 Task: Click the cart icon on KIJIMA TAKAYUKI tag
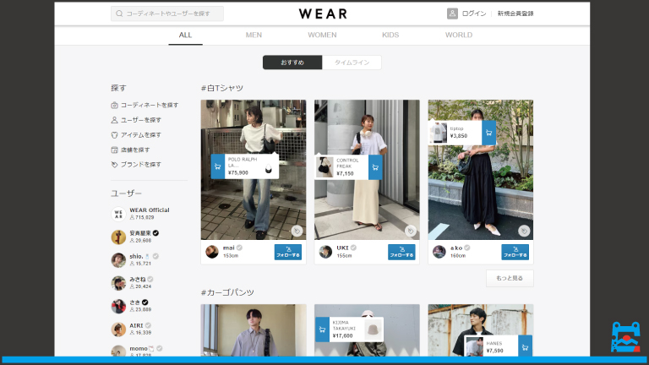(x=323, y=330)
